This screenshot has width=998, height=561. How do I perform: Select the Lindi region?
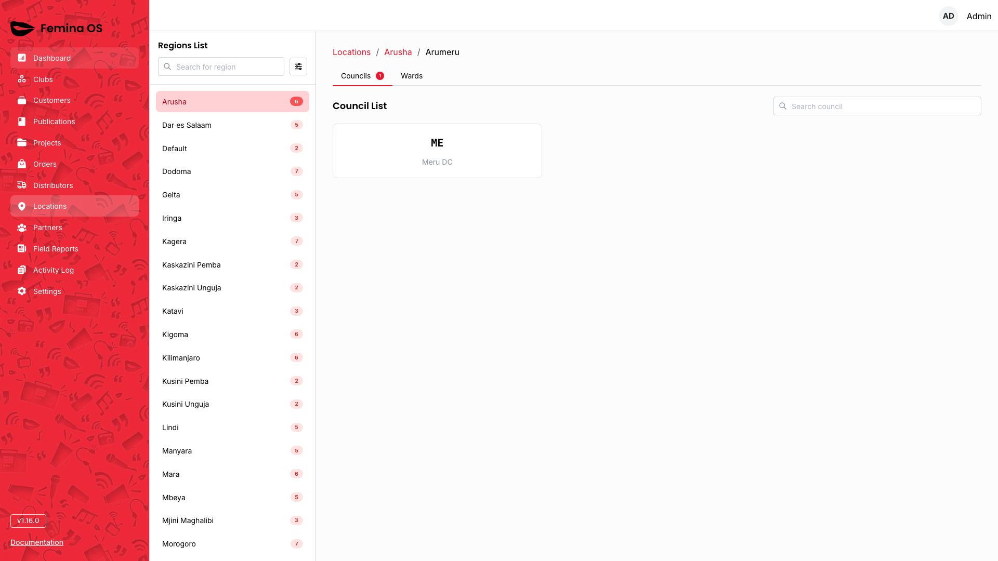click(232, 427)
